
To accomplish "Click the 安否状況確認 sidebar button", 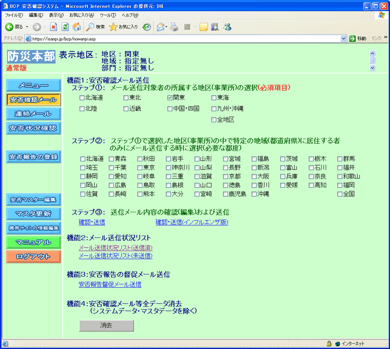I will [x=34, y=128].
